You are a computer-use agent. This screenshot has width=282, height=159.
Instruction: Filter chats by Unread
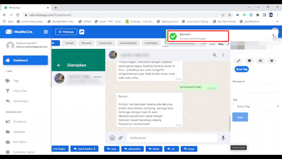(69, 43)
